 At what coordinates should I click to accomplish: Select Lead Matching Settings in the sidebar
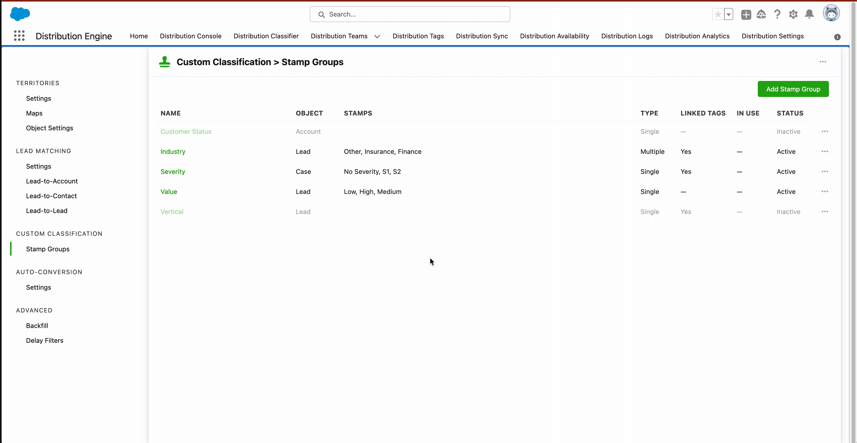click(39, 166)
